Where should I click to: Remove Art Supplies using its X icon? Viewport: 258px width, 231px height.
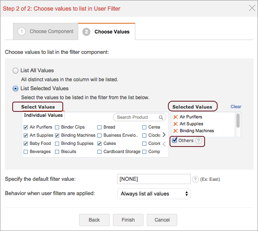(x=176, y=124)
